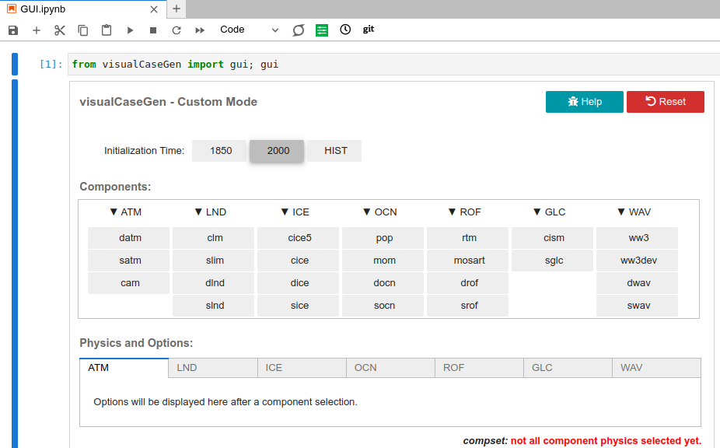Select 1850 initialization time
The height and width of the screenshot is (448, 720).
221,151
